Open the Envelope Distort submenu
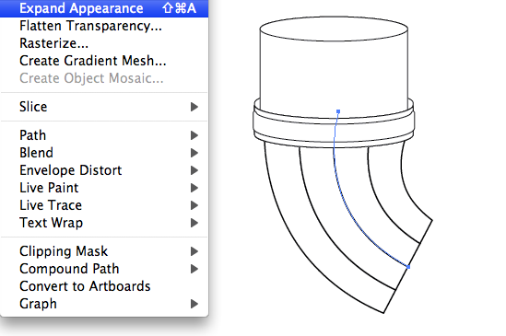506x336 pixels. pyautogui.click(x=104, y=170)
